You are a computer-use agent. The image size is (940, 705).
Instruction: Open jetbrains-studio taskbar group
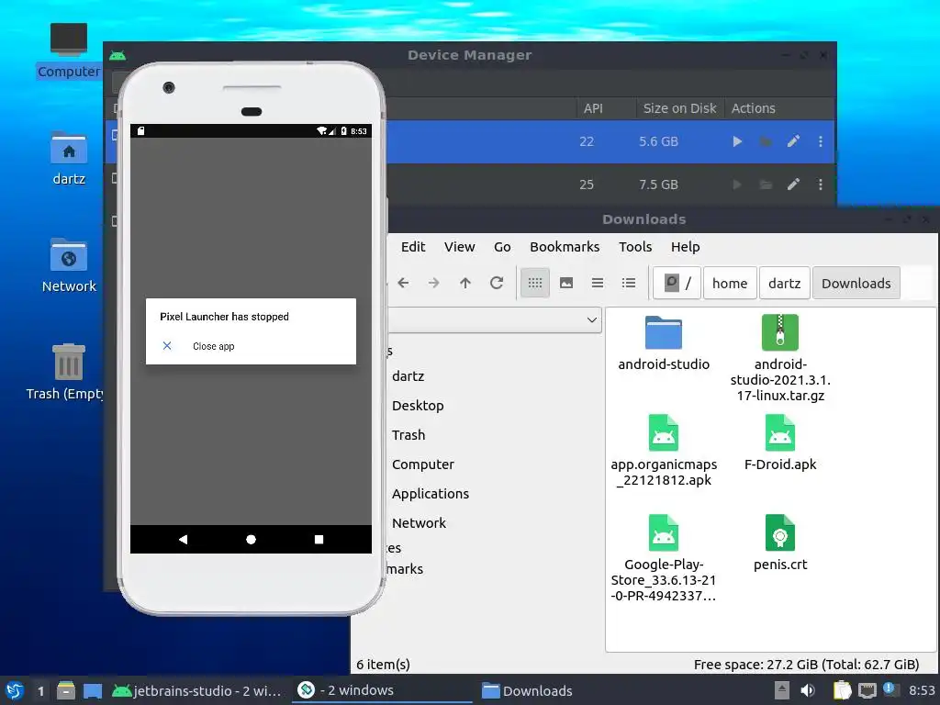tap(197, 690)
